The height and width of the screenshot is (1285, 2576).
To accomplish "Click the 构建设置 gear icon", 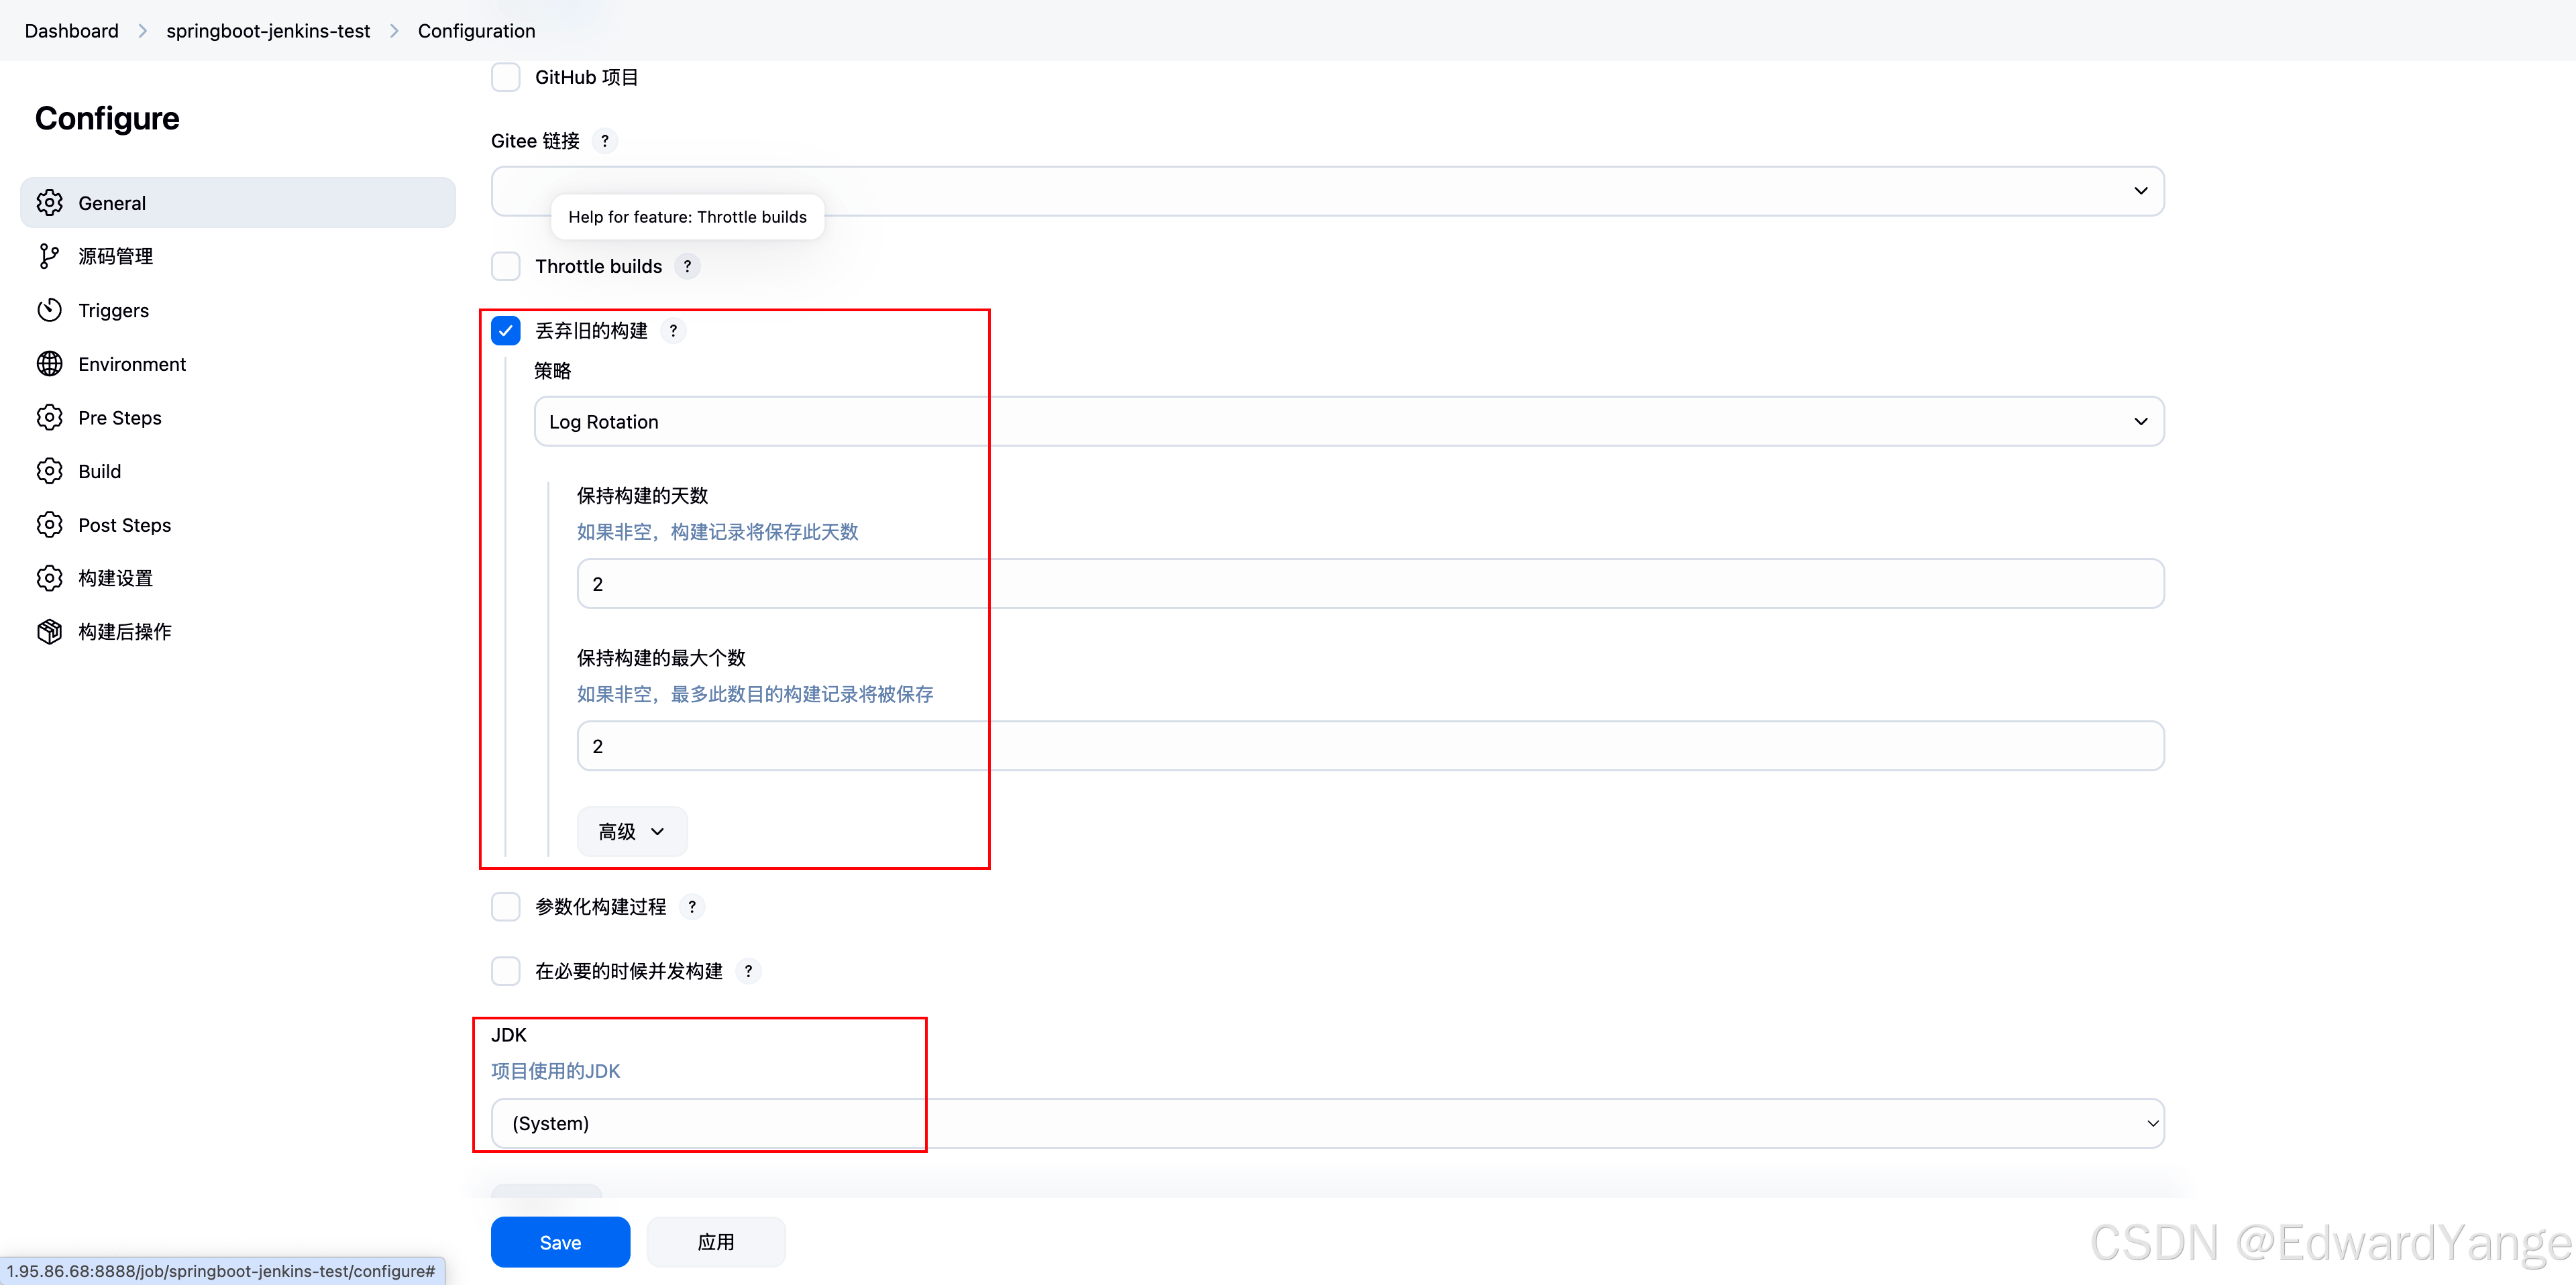I will coord(49,578).
